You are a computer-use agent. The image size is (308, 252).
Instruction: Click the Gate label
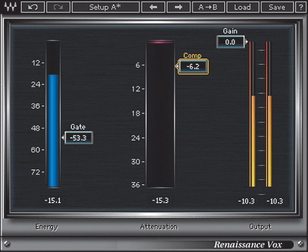click(x=78, y=127)
